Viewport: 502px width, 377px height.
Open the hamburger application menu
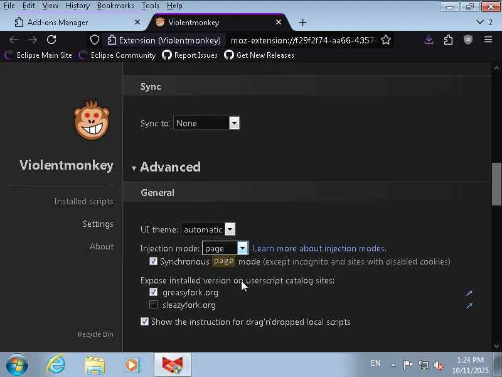488,40
